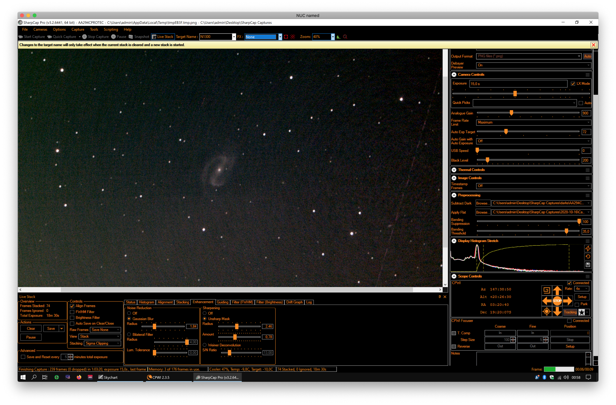Click the Clear stack button
The width and height of the screenshot is (616, 405).
31,329
